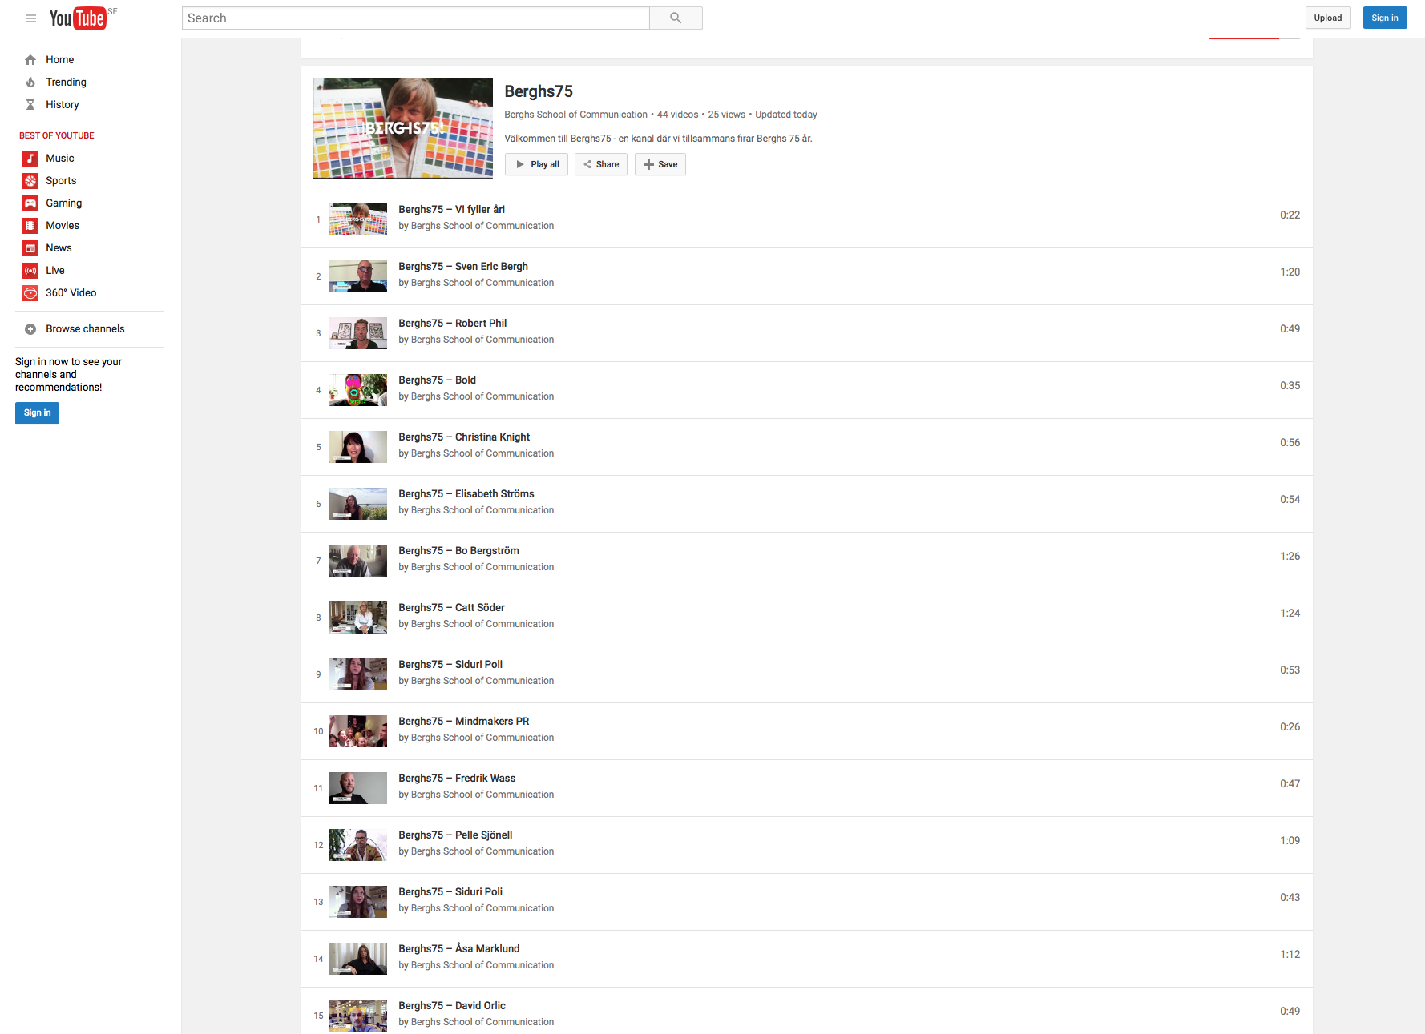This screenshot has width=1425, height=1034.
Task: Click the Movies film icon
Action: pyautogui.click(x=30, y=226)
